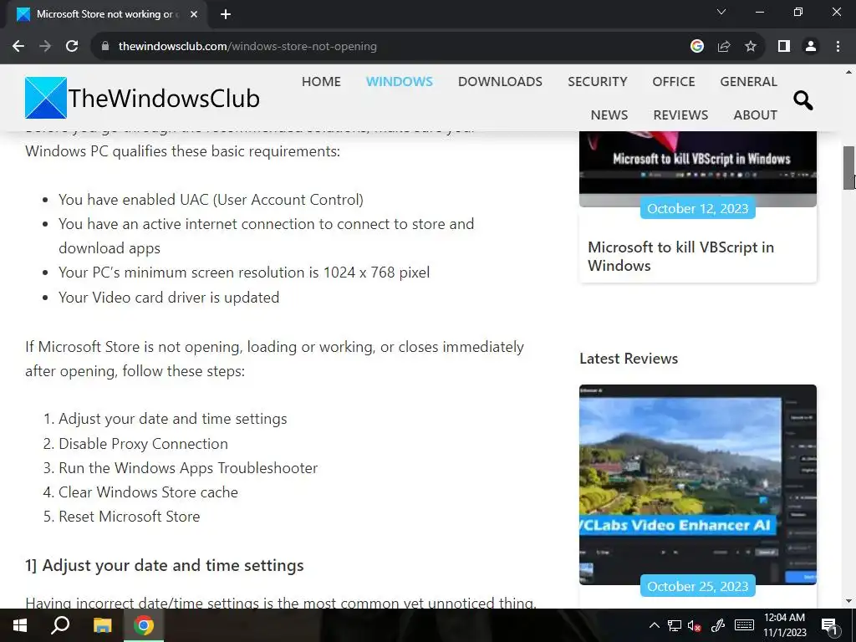Image resolution: width=856 pixels, height=642 pixels.
Task: Open Windows Start menu
Action: (20, 625)
